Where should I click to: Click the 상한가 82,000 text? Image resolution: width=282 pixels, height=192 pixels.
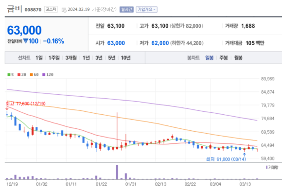[x=187, y=26]
